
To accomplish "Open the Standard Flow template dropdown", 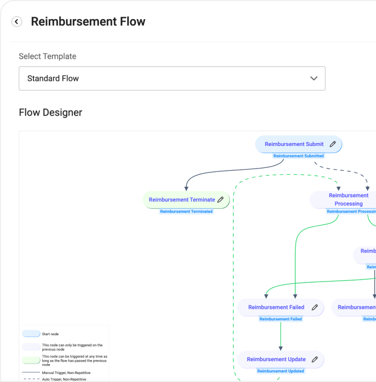I will click(172, 78).
